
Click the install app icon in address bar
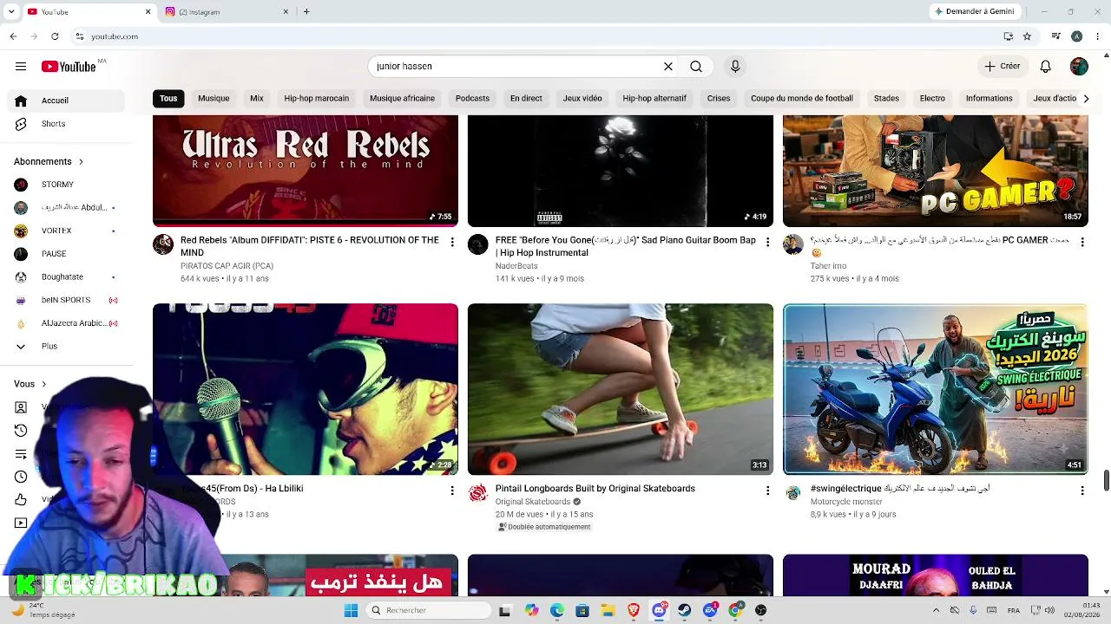point(1008,36)
